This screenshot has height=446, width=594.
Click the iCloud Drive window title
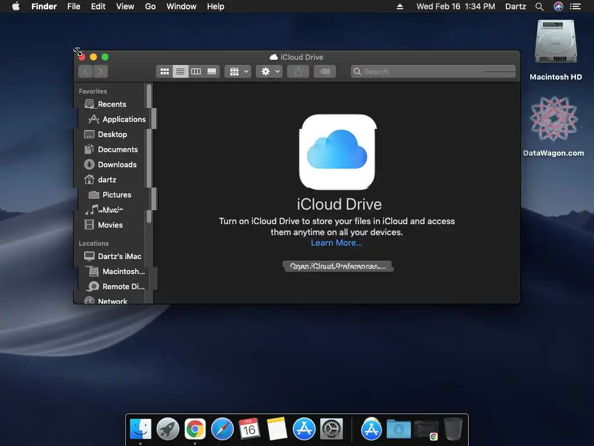(296, 57)
